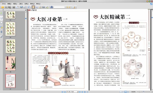The height and width of the screenshot is (93, 153).
Task: Open the 60.00% zoom dropdown
Action: [x=138, y=92]
